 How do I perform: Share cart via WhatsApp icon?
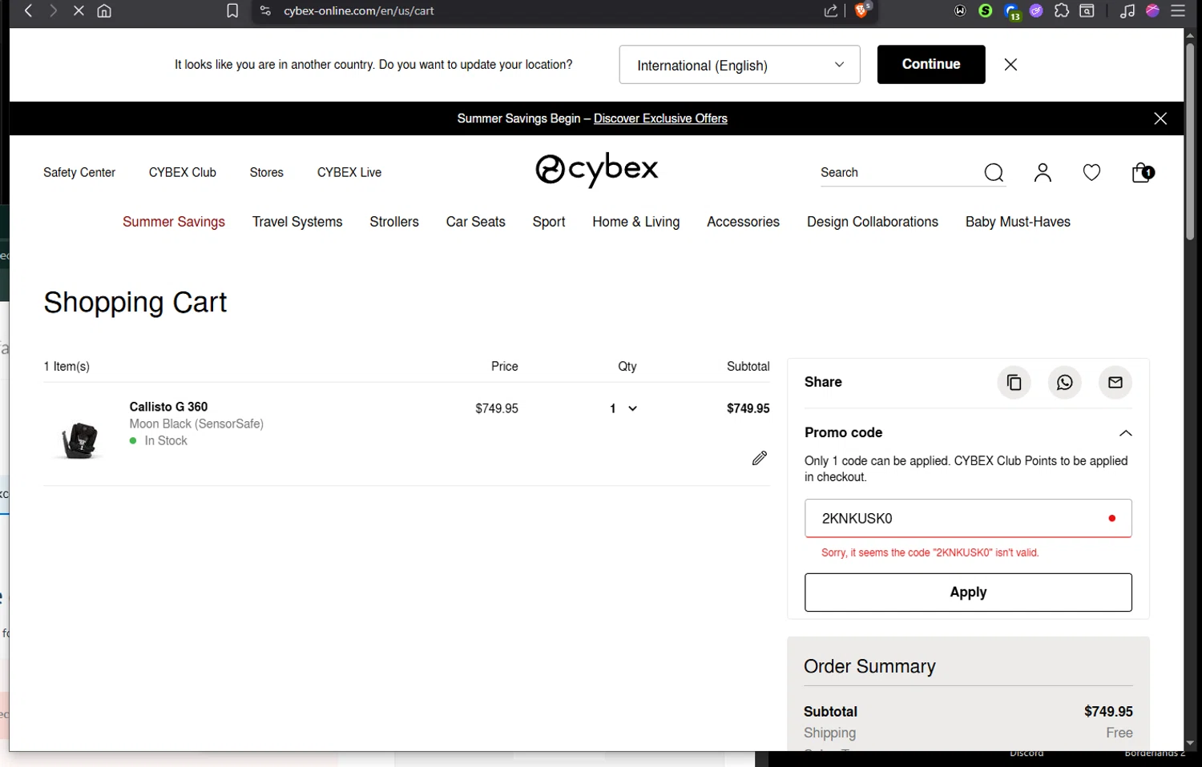coord(1065,383)
